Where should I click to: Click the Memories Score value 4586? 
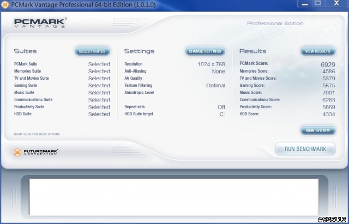point(329,72)
